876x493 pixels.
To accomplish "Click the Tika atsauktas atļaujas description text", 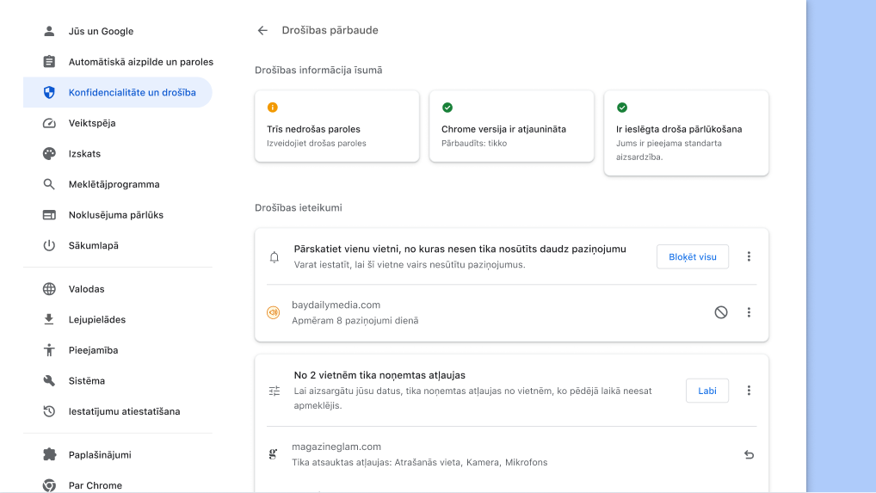I will [420, 462].
